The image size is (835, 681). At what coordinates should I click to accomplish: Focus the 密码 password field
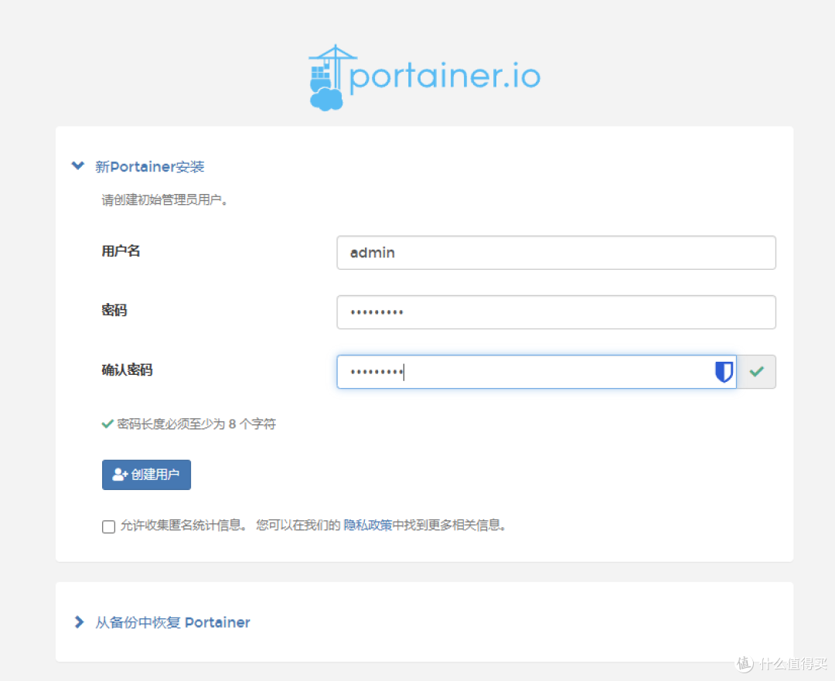click(556, 312)
